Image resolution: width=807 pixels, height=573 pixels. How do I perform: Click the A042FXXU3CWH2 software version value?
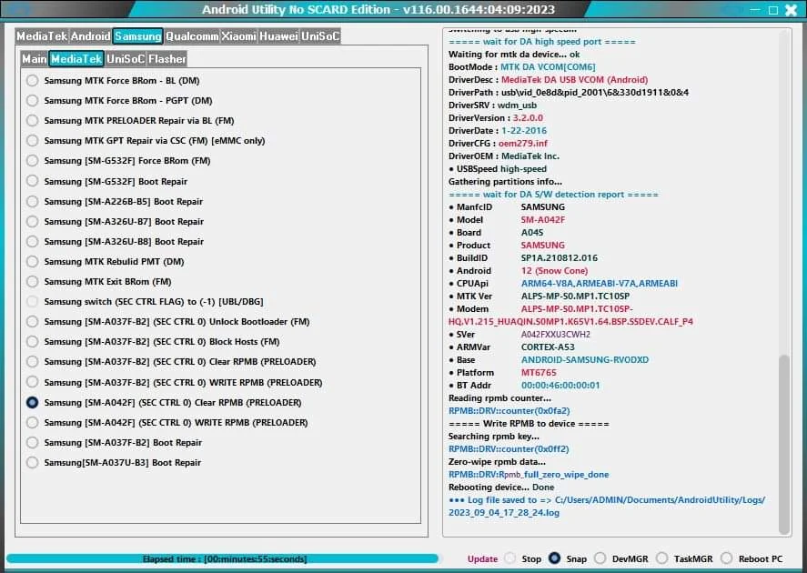(555, 335)
